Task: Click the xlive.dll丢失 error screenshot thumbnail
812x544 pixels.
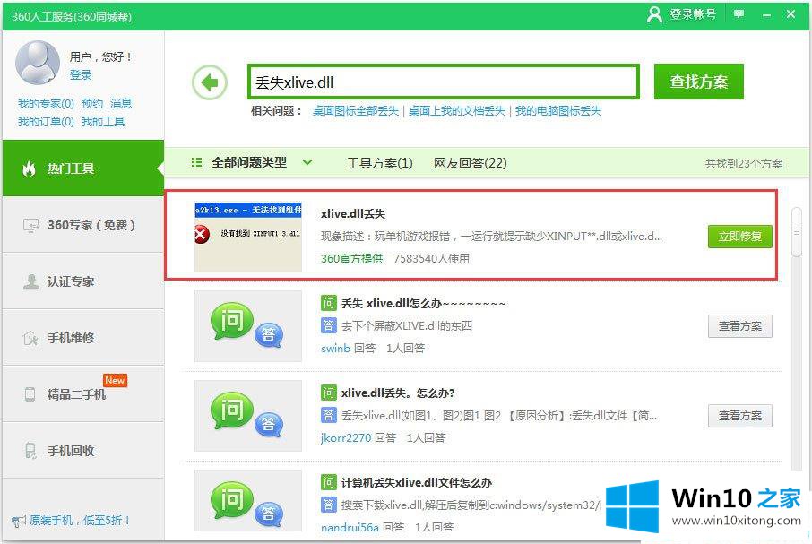Action: (x=248, y=237)
